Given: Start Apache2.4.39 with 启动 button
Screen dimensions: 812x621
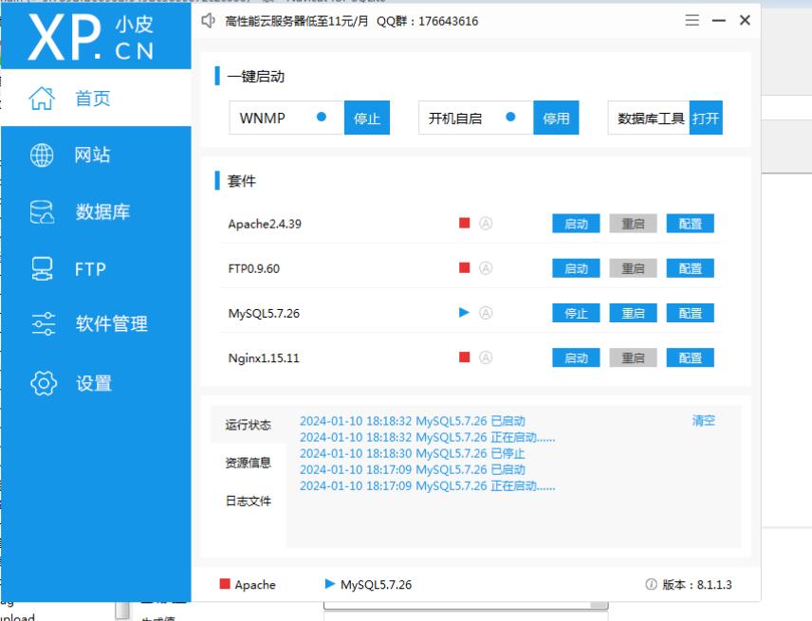Looking at the screenshot, I should (x=576, y=224).
